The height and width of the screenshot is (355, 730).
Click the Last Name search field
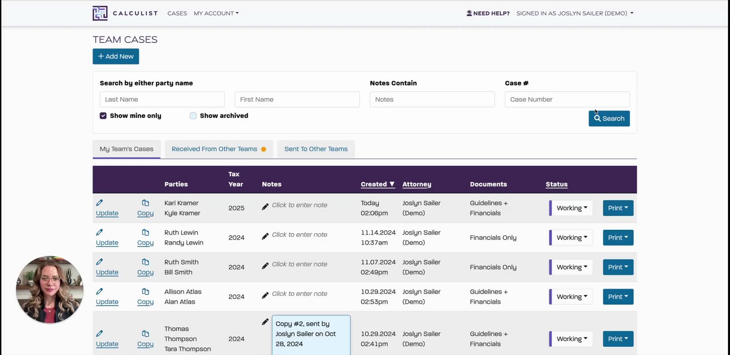pos(162,99)
